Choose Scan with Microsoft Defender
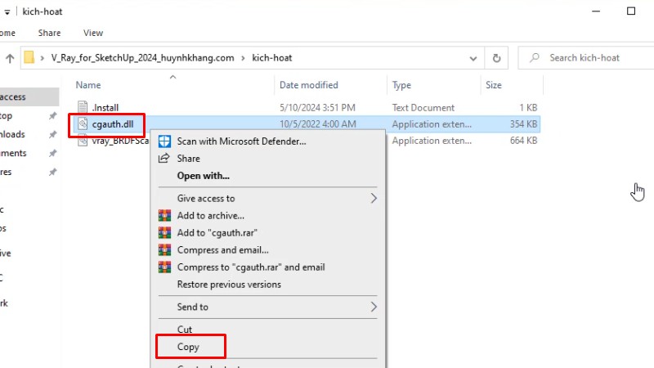 (241, 141)
